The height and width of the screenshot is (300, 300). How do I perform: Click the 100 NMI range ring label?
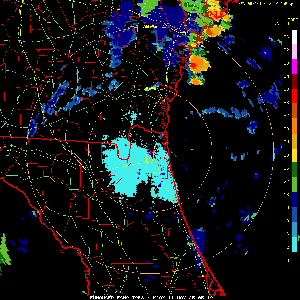(150, 27)
